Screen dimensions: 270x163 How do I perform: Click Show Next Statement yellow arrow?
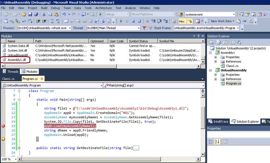tap(147, 21)
